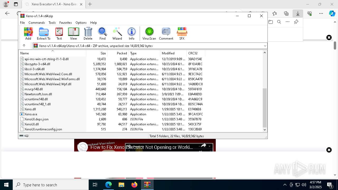Viewport: 338px width, 190px height.
Task: Open the File menu
Action: (x=22, y=23)
